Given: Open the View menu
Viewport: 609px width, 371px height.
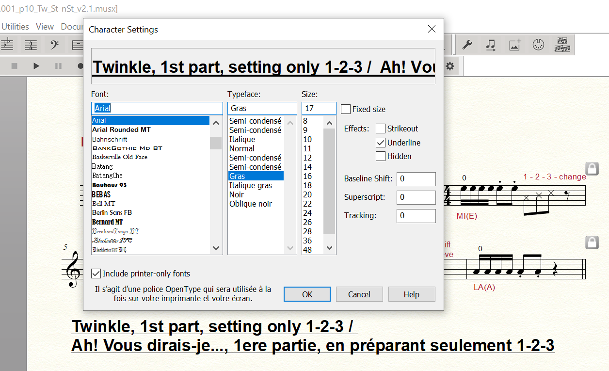Looking at the screenshot, I should [x=45, y=27].
